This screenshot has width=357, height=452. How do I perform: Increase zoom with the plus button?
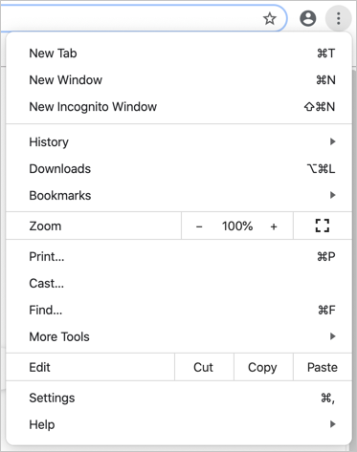click(x=274, y=226)
